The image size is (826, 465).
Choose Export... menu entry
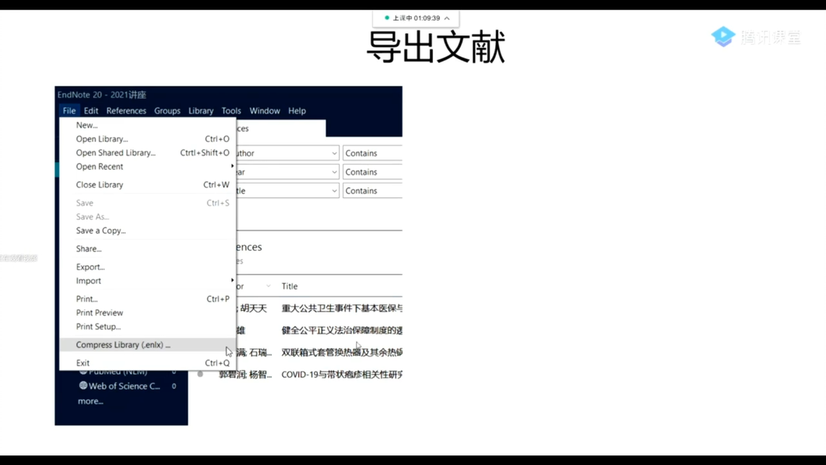pyautogui.click(x=148, y=267)
